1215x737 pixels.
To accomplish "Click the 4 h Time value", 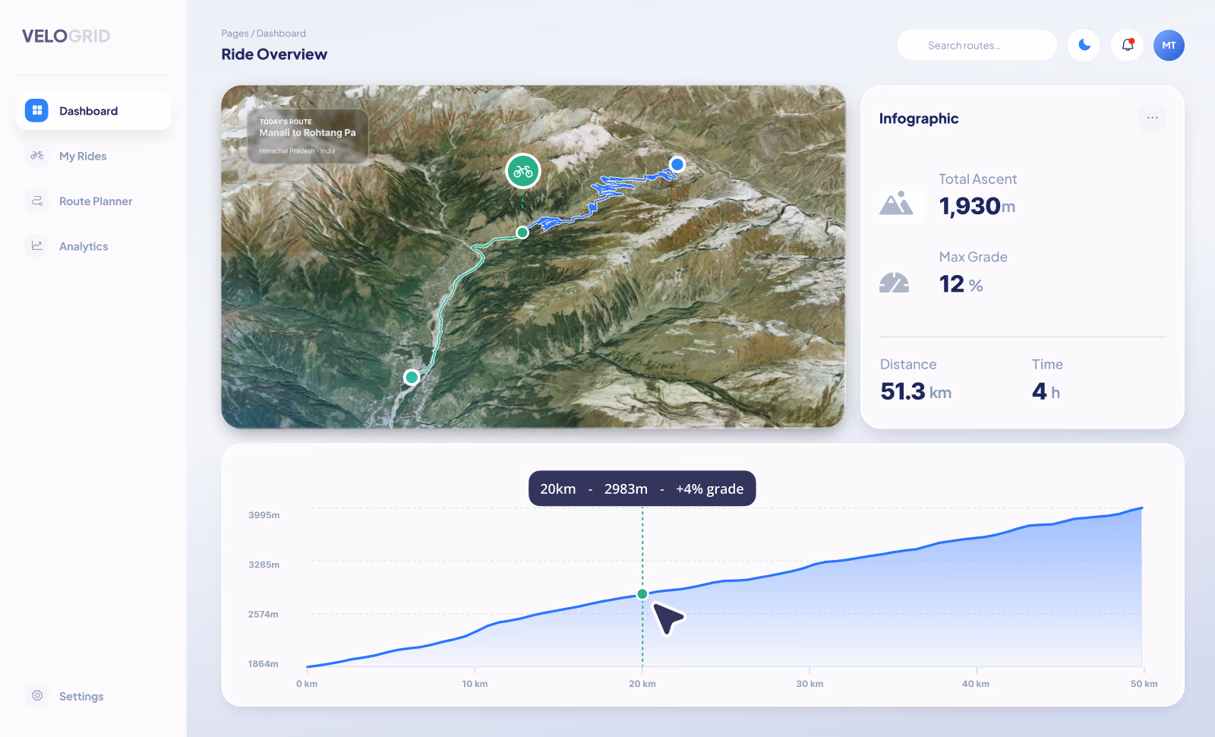I will pyautogui.click(x=1046, y=391).
